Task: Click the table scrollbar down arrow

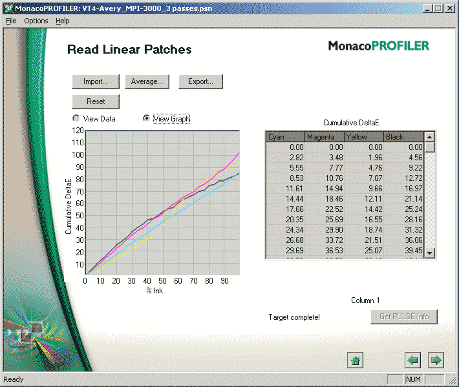Action: [429, 253]
